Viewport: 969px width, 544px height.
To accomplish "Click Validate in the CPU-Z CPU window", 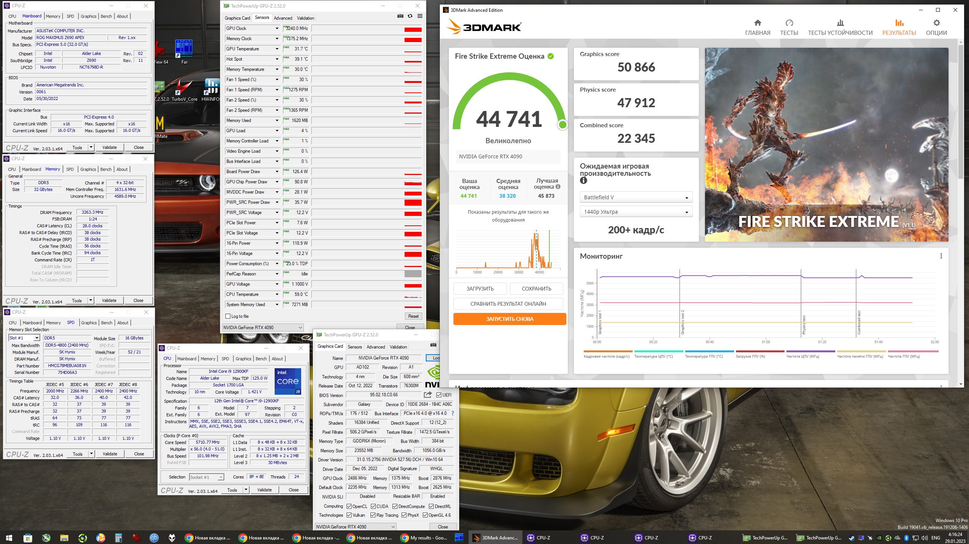I will pos(264,490).
